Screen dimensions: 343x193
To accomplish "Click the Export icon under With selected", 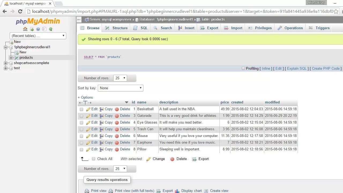I will click(x=194, y=159).
